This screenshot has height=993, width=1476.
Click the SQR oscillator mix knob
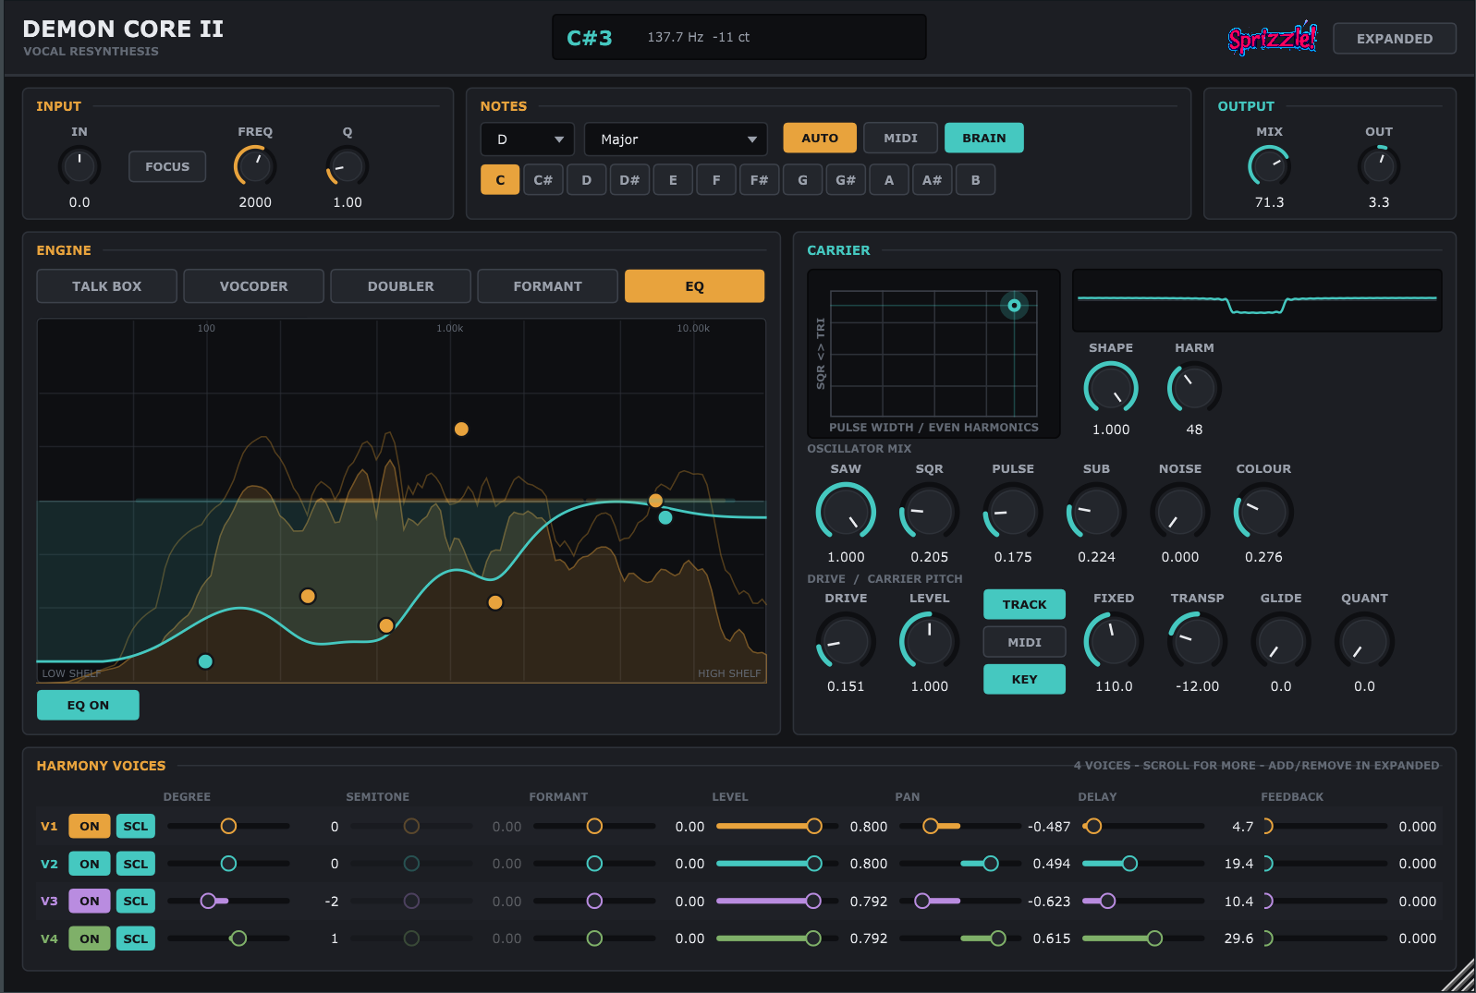pyautogui.click(x=929, y=512)
